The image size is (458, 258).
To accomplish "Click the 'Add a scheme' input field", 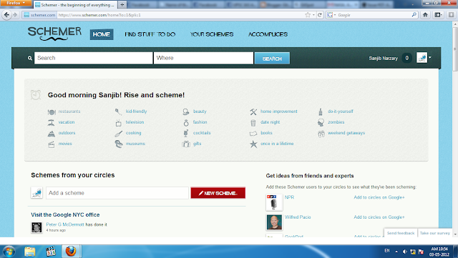I will pyautogui.click(x=117, y=193).
